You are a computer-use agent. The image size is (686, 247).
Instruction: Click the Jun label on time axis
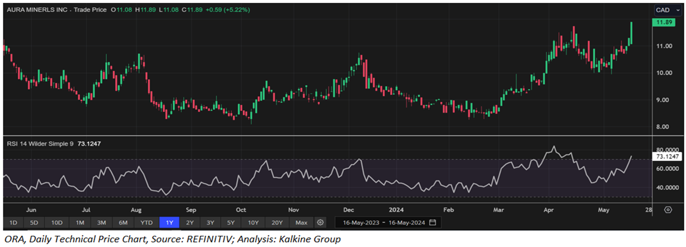click(x=32, y=210)
